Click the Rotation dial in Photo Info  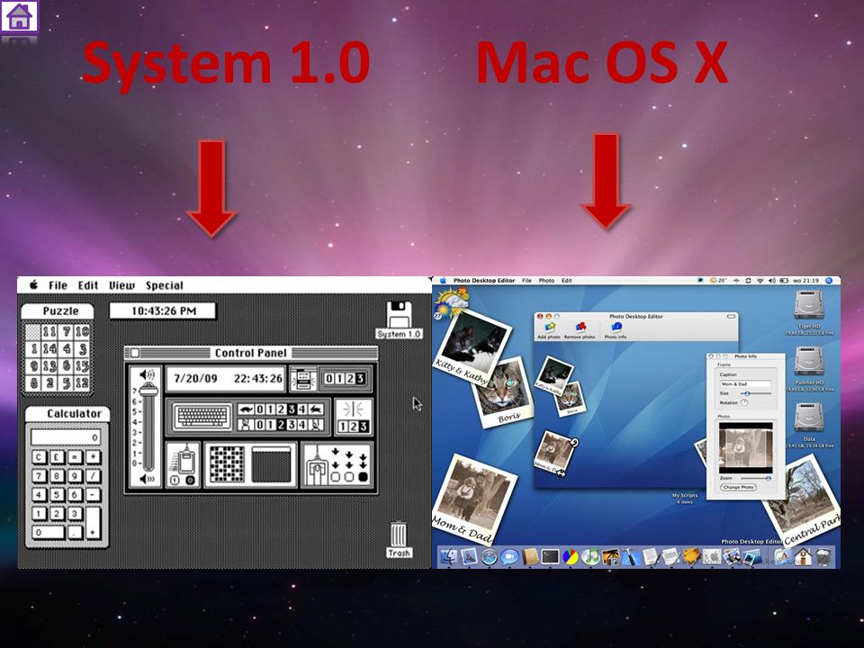click(744, 403)
